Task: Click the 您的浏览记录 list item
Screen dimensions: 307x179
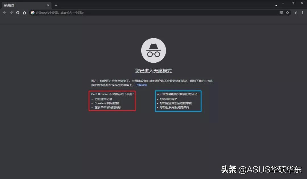Action: point(103,99)
